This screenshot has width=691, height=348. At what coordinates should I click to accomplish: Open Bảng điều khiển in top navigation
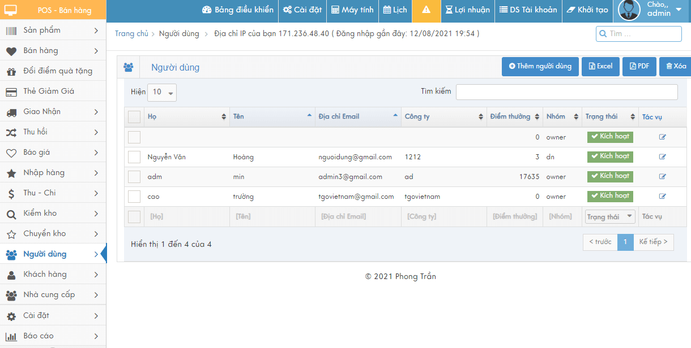pos(238,10)
